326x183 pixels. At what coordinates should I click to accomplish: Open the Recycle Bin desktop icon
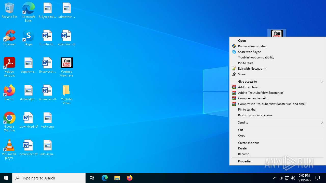pos(9,11)
